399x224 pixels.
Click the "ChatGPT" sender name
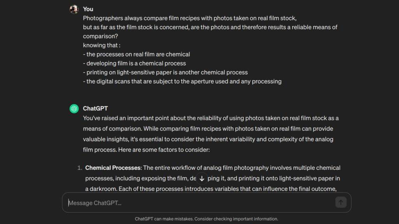click(x=95, y=108)
